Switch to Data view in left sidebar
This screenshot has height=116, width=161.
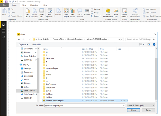coord(3,31)
